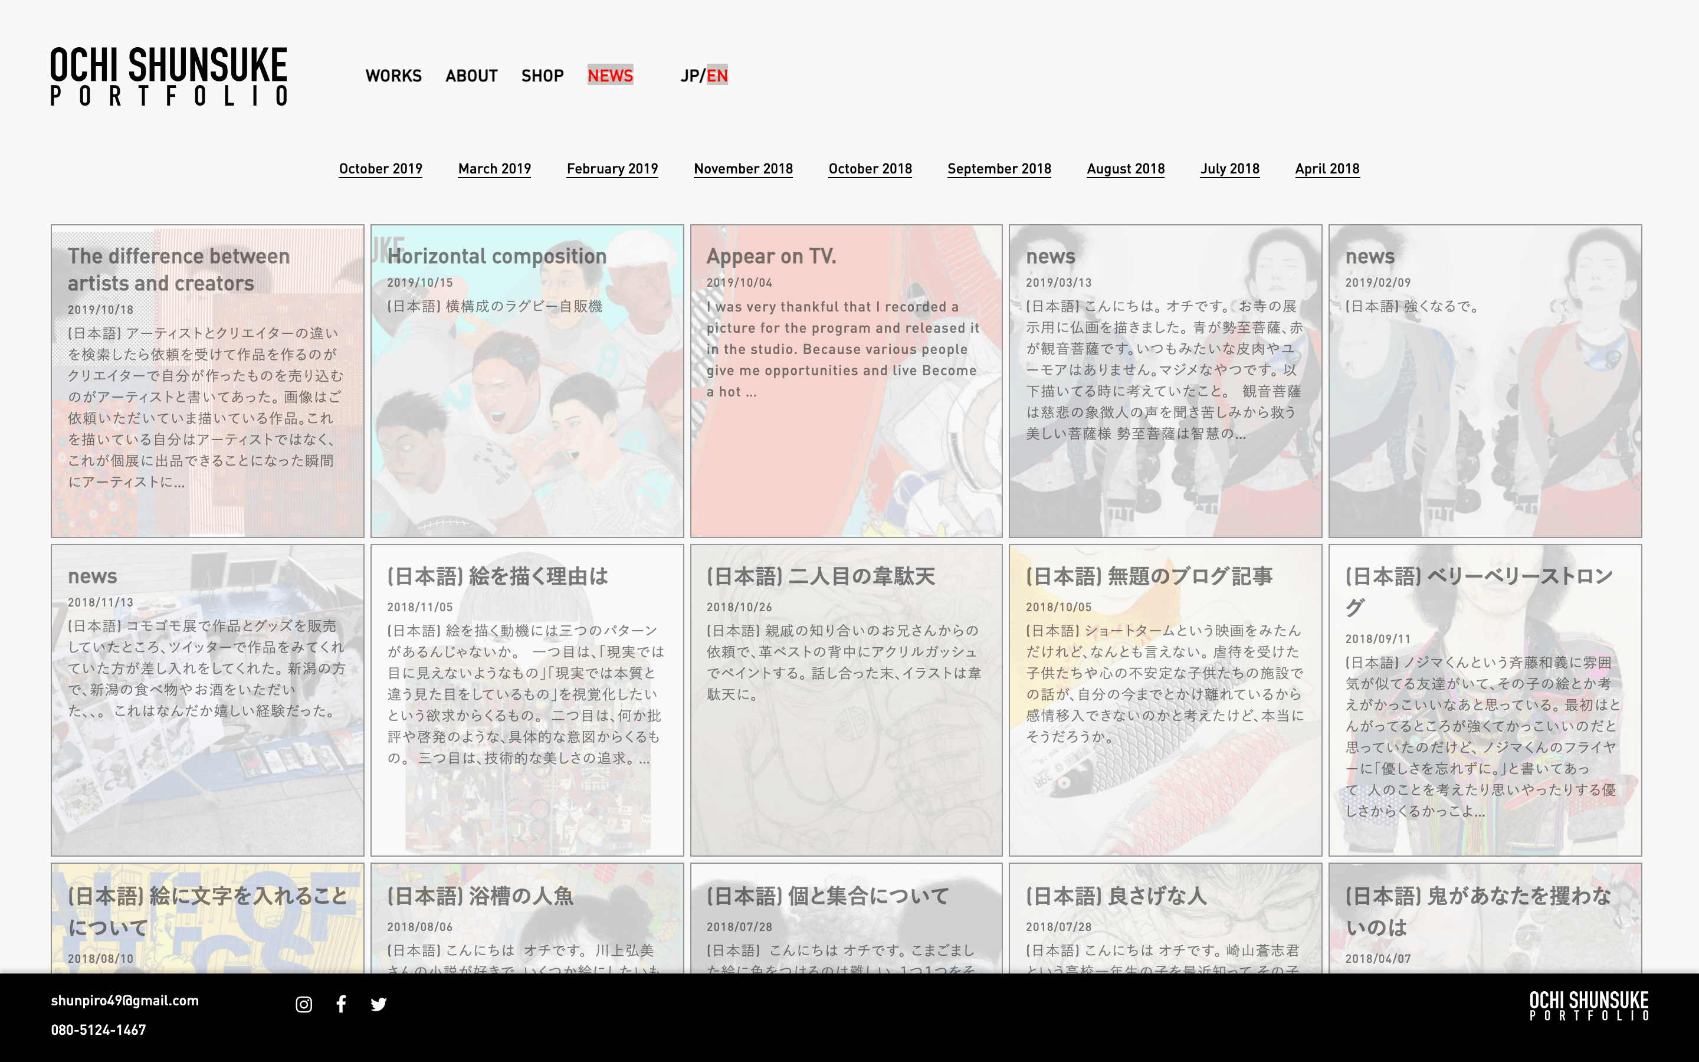Image resolution: width=1699 pixels, height=1062 pixels.
Task: Filter news by October 2019
Action: (x=381, y=169)
